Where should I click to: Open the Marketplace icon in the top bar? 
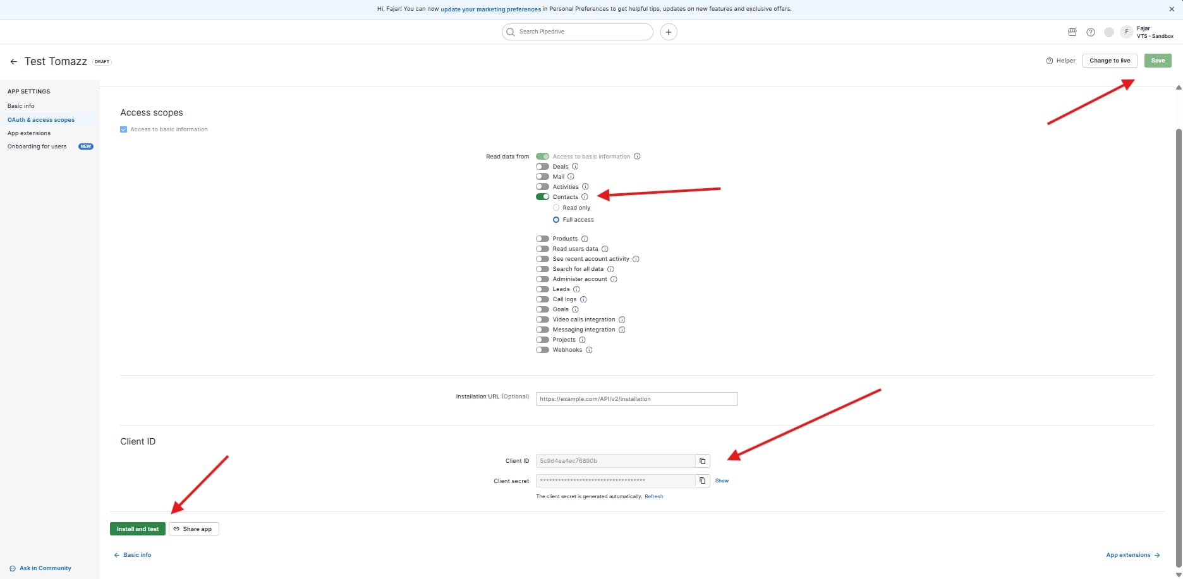(1072, 32)
